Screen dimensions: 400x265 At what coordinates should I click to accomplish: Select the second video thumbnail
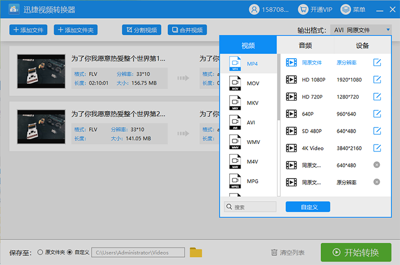(x=41, y=127)
